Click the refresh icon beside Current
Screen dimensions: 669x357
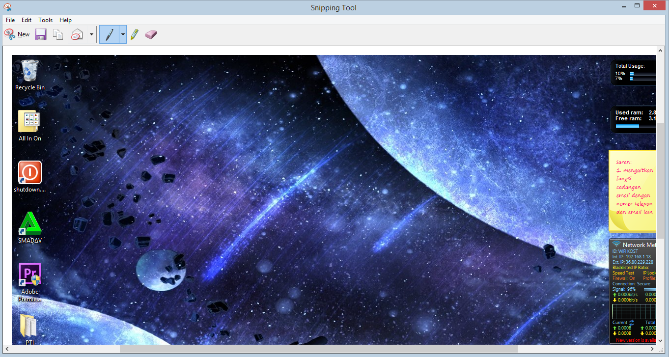[x=632, y=323]
